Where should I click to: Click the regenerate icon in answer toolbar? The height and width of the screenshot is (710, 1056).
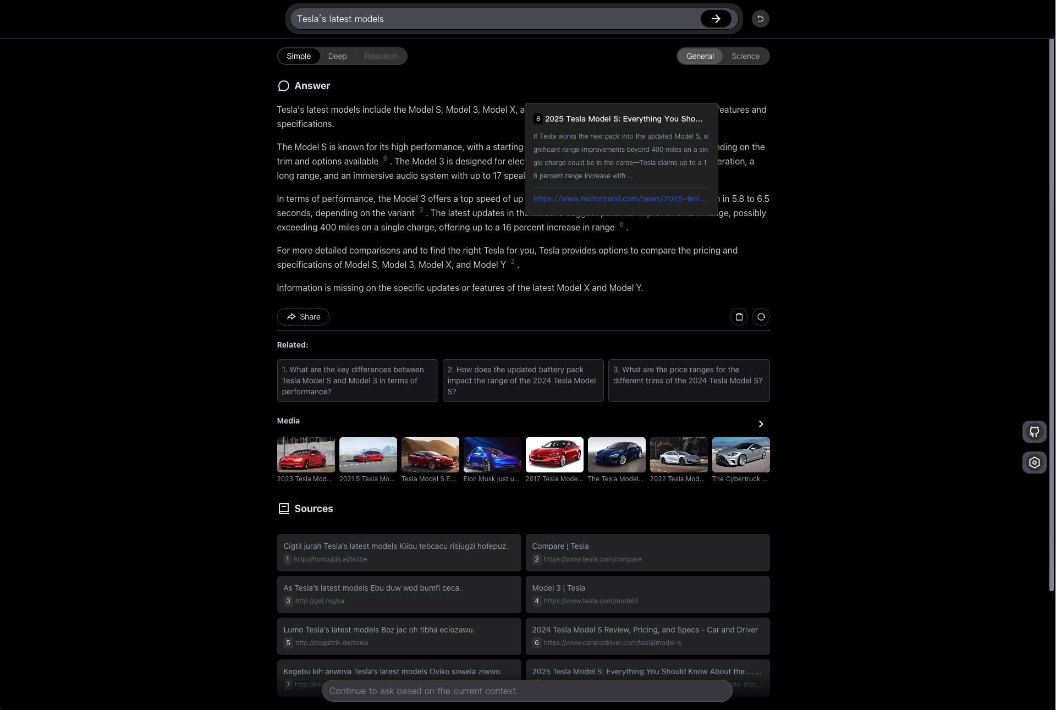pos(761,316)
